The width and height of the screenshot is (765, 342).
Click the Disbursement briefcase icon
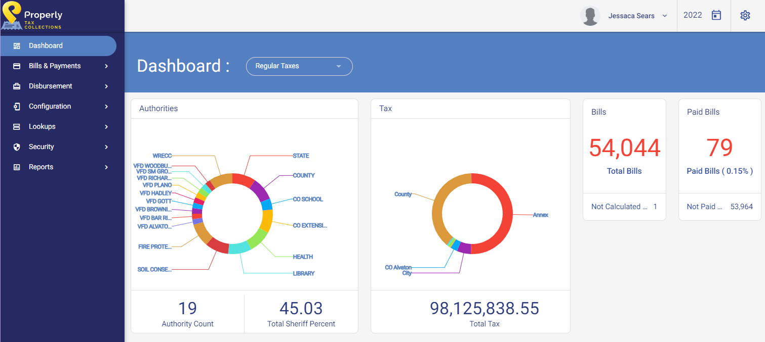tap(17, 86)
